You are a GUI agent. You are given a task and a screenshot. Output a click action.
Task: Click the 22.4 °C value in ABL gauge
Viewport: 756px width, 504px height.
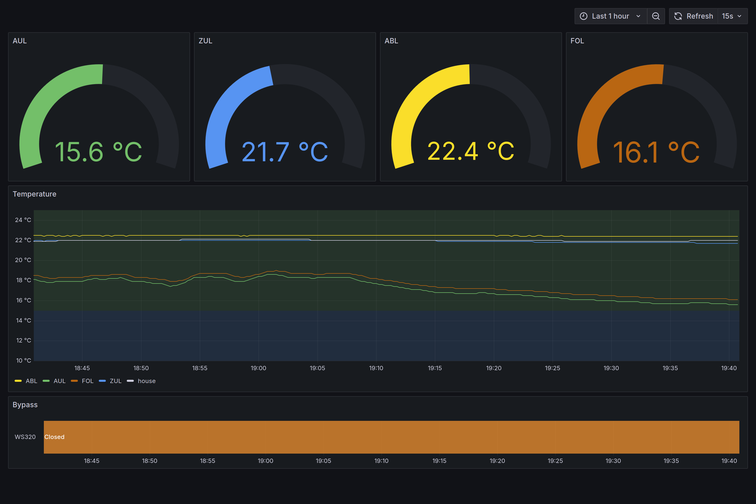point(470,151)
